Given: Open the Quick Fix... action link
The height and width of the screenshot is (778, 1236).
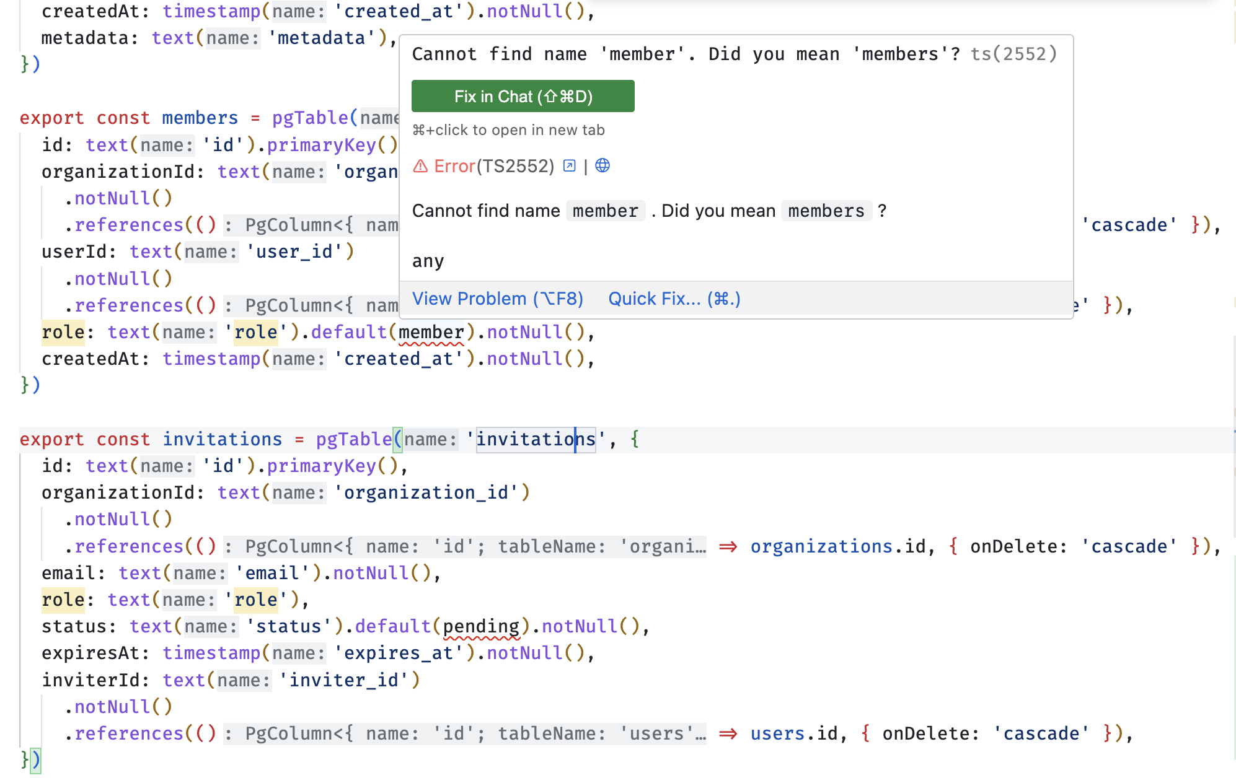Looking at the screenshot, I should point(674,299).
